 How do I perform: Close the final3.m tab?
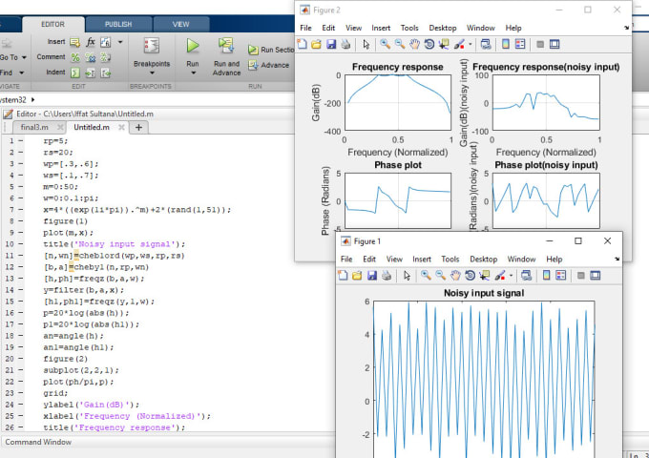60,127
